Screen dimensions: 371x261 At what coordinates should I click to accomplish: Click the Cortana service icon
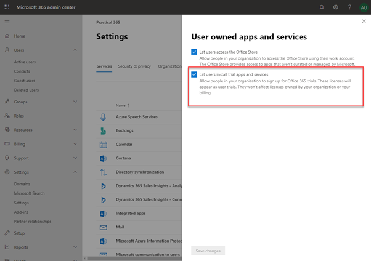pyautogui.click(x=104, y=158)
